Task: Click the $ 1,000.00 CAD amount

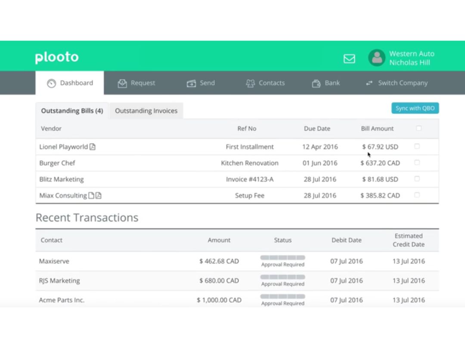Action: (219, 300)
